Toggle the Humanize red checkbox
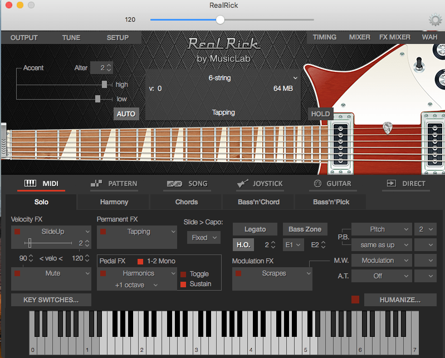The width and height of the screenshot is (445, 358). tap(355, 300)
